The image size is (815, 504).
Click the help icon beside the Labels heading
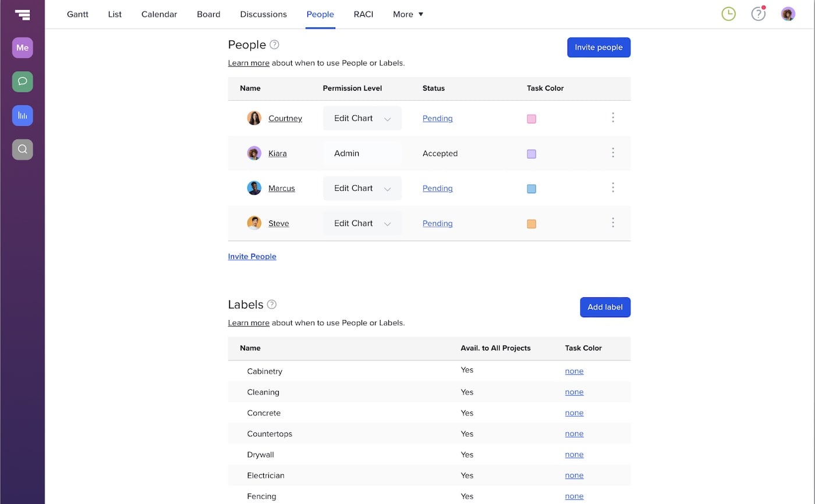(x=272, y=304)
